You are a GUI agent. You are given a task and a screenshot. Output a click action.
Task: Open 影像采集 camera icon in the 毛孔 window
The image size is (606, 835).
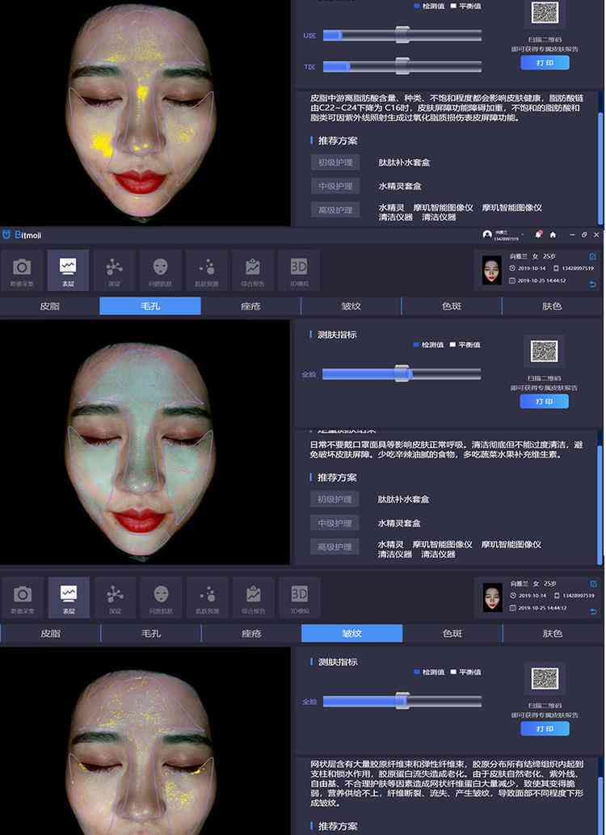22,271
